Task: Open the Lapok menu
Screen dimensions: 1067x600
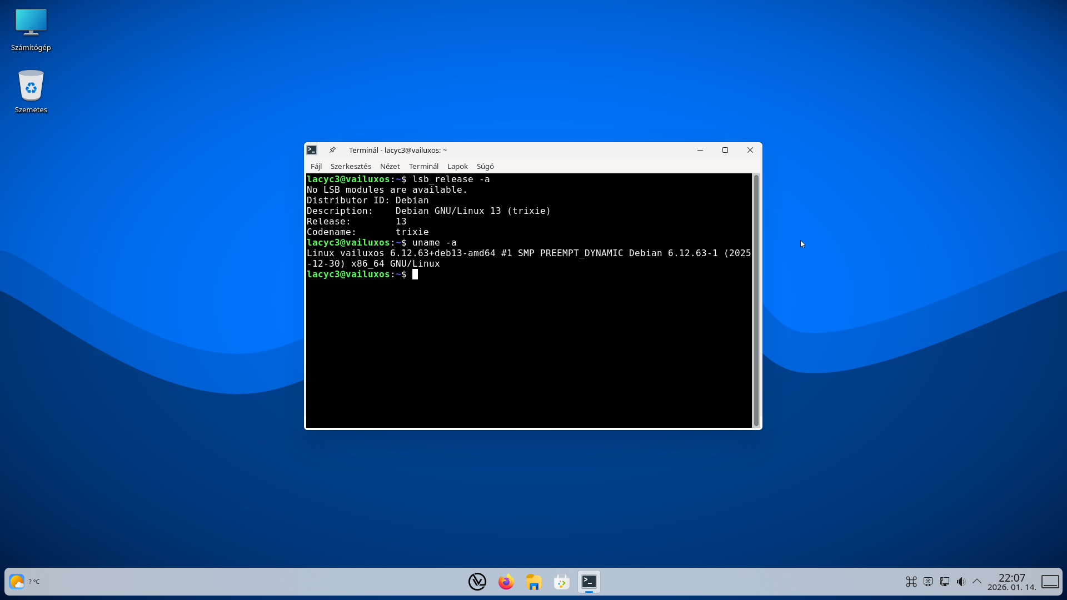Action: pos(457,166)
